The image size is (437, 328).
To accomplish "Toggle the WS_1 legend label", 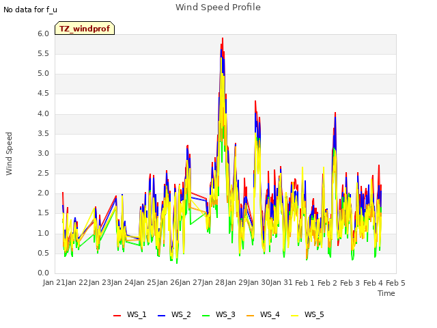I will pos(137,314).
